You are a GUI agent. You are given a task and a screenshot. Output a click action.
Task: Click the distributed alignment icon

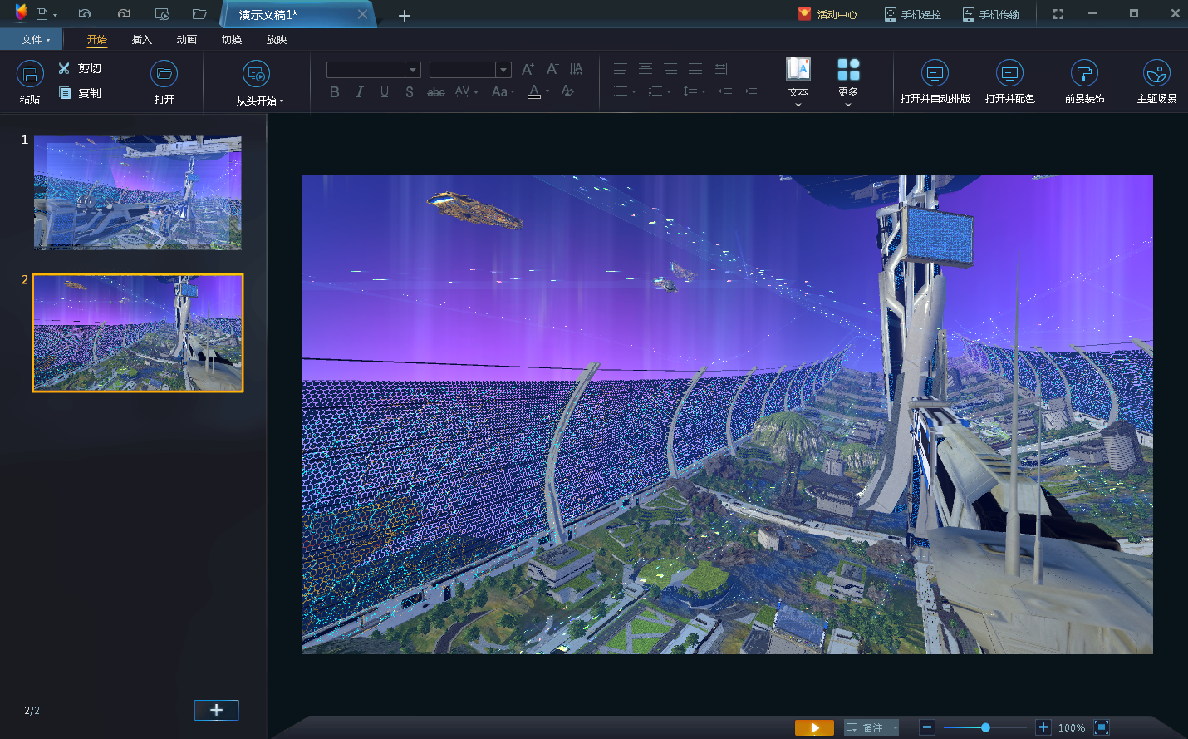[x=720, y=69]
